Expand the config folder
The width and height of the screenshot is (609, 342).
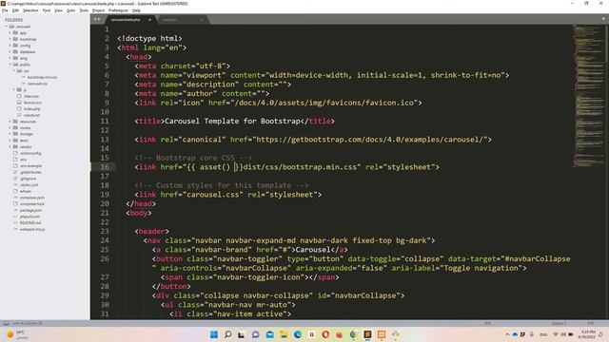tap(10, 46)
